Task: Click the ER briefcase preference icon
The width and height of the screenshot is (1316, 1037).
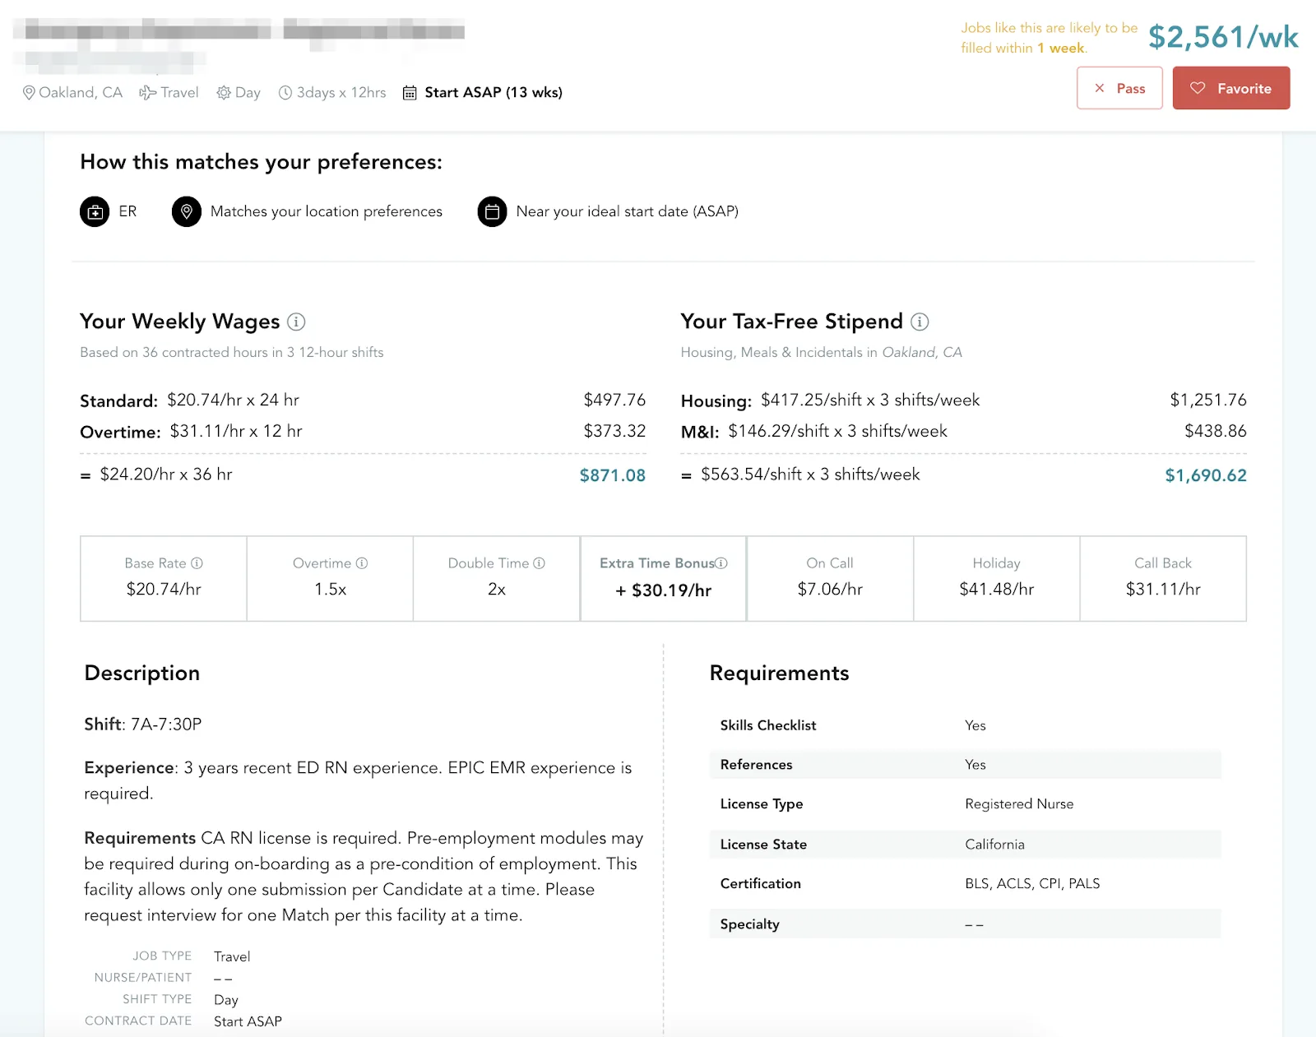Action: tap(95, 211)
